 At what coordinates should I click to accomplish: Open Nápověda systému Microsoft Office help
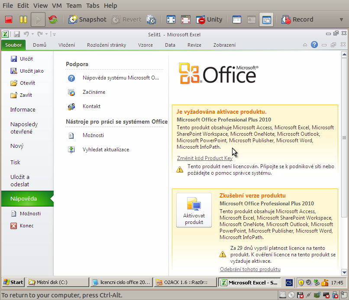point(113,78)
